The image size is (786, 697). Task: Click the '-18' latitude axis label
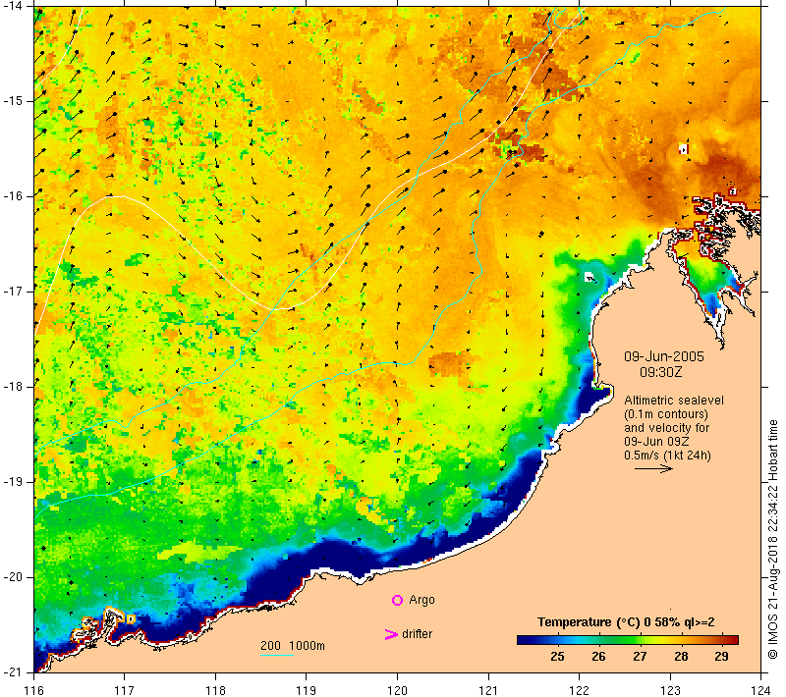[x=12, y=387]
